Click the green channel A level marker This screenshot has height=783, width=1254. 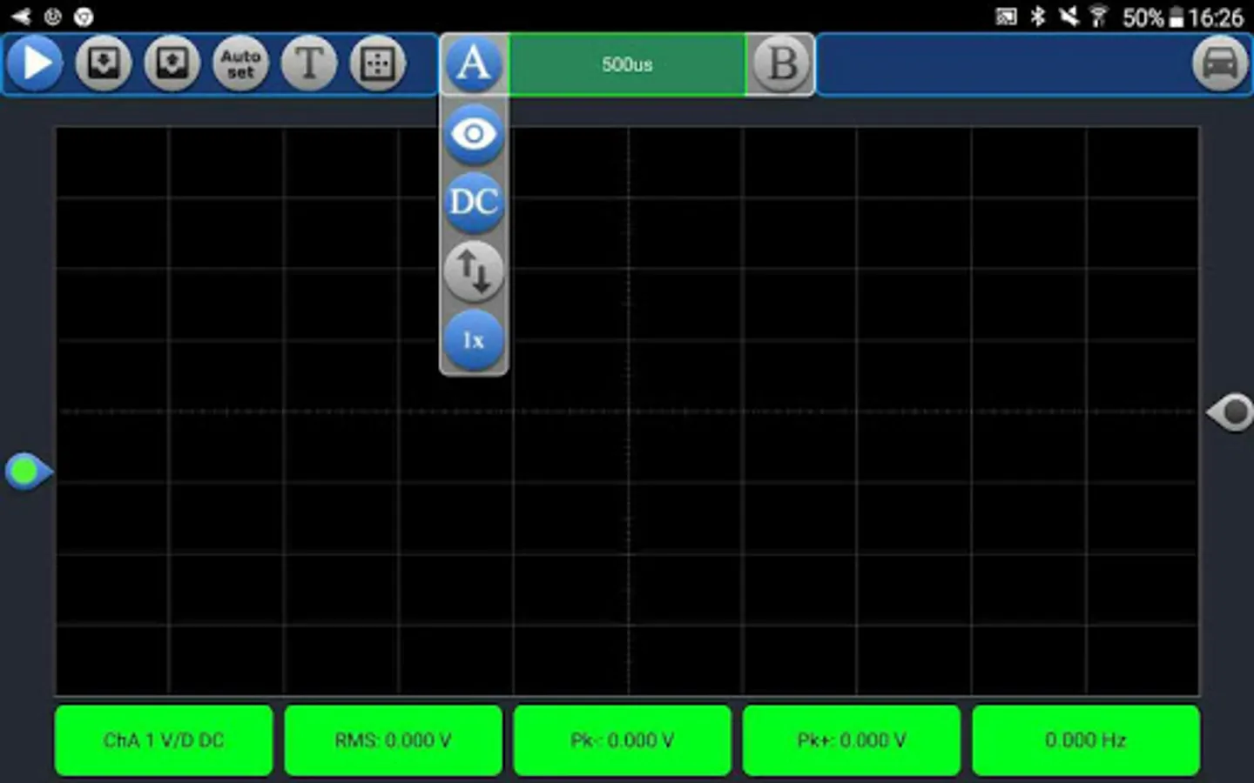pos(28,472)
